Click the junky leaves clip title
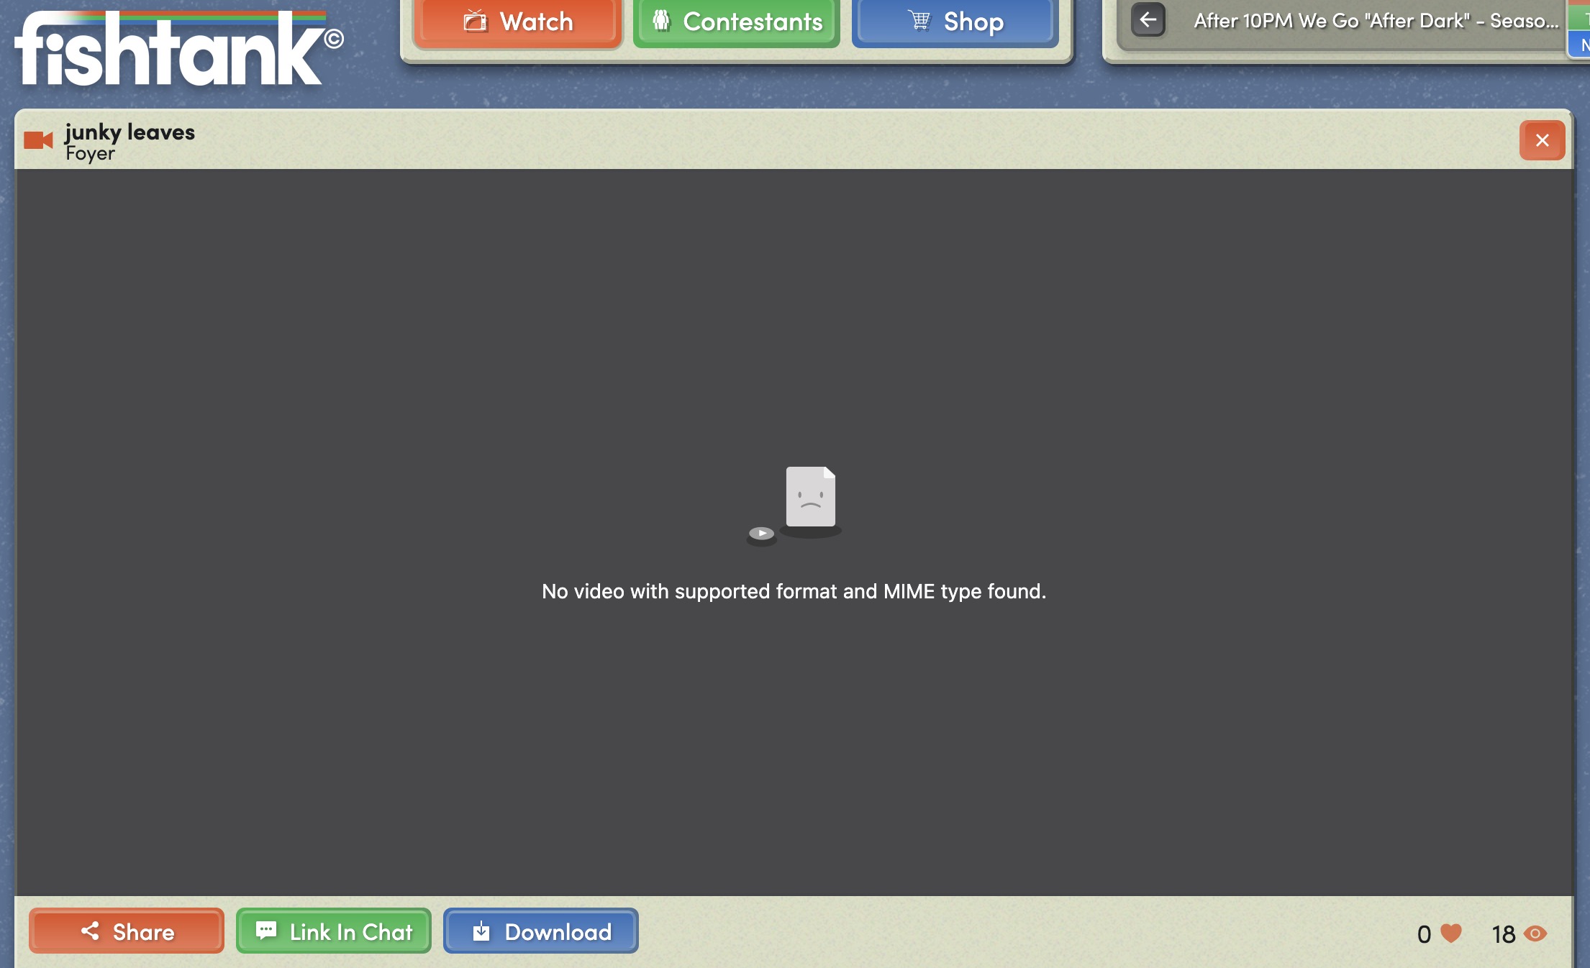The height and width of the screenshot is (968, 1590). [x=130, y=132]
